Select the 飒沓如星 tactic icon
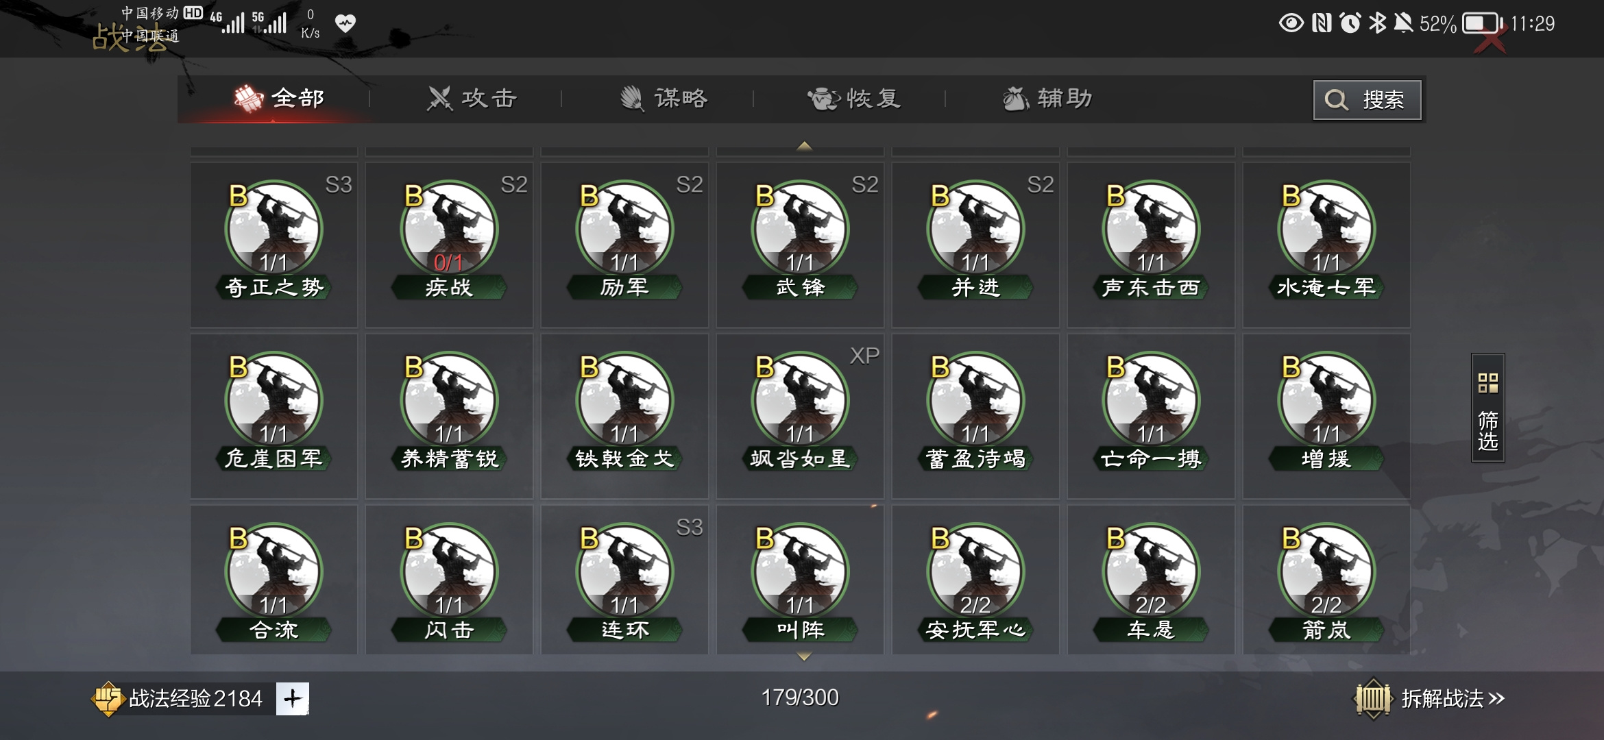This screenshot has width=1604, height=740. point(800,401)
